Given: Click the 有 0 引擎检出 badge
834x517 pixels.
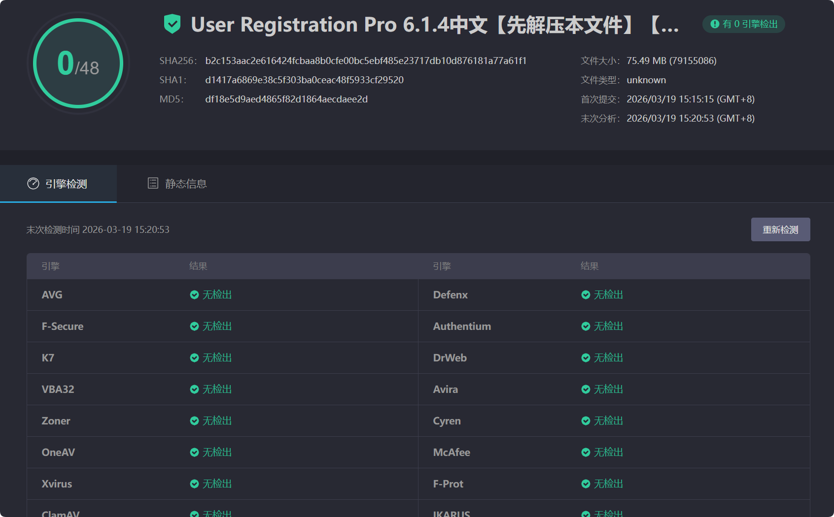Looking at the screenshot, I should 743,24.
